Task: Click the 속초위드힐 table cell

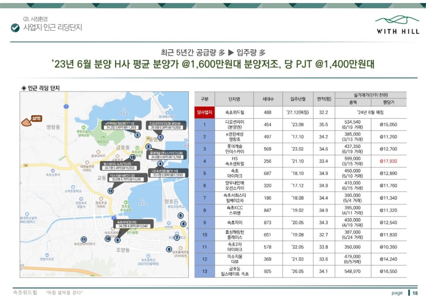Action: click(234, 112)
